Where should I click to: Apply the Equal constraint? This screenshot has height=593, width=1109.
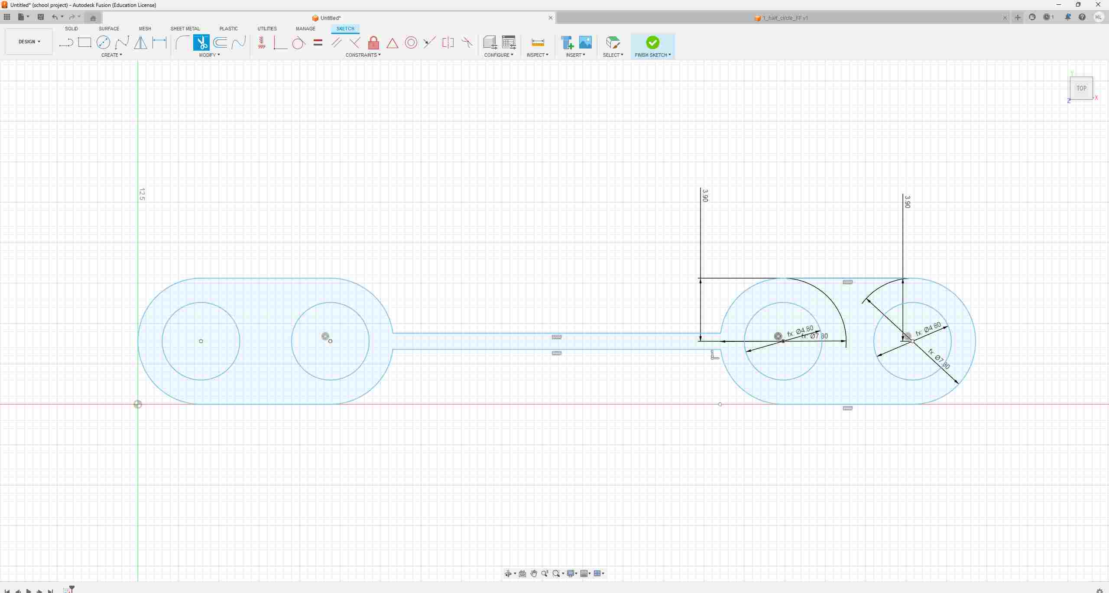318,42
